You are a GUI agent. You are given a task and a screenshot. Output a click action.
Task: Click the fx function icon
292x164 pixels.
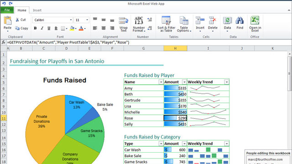pyautogui.click(x=3, y=42)
